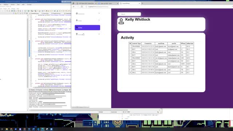Click BUY in activity row ID 2
The height and width of the screenshot is (131, 233).
(134, 49)
